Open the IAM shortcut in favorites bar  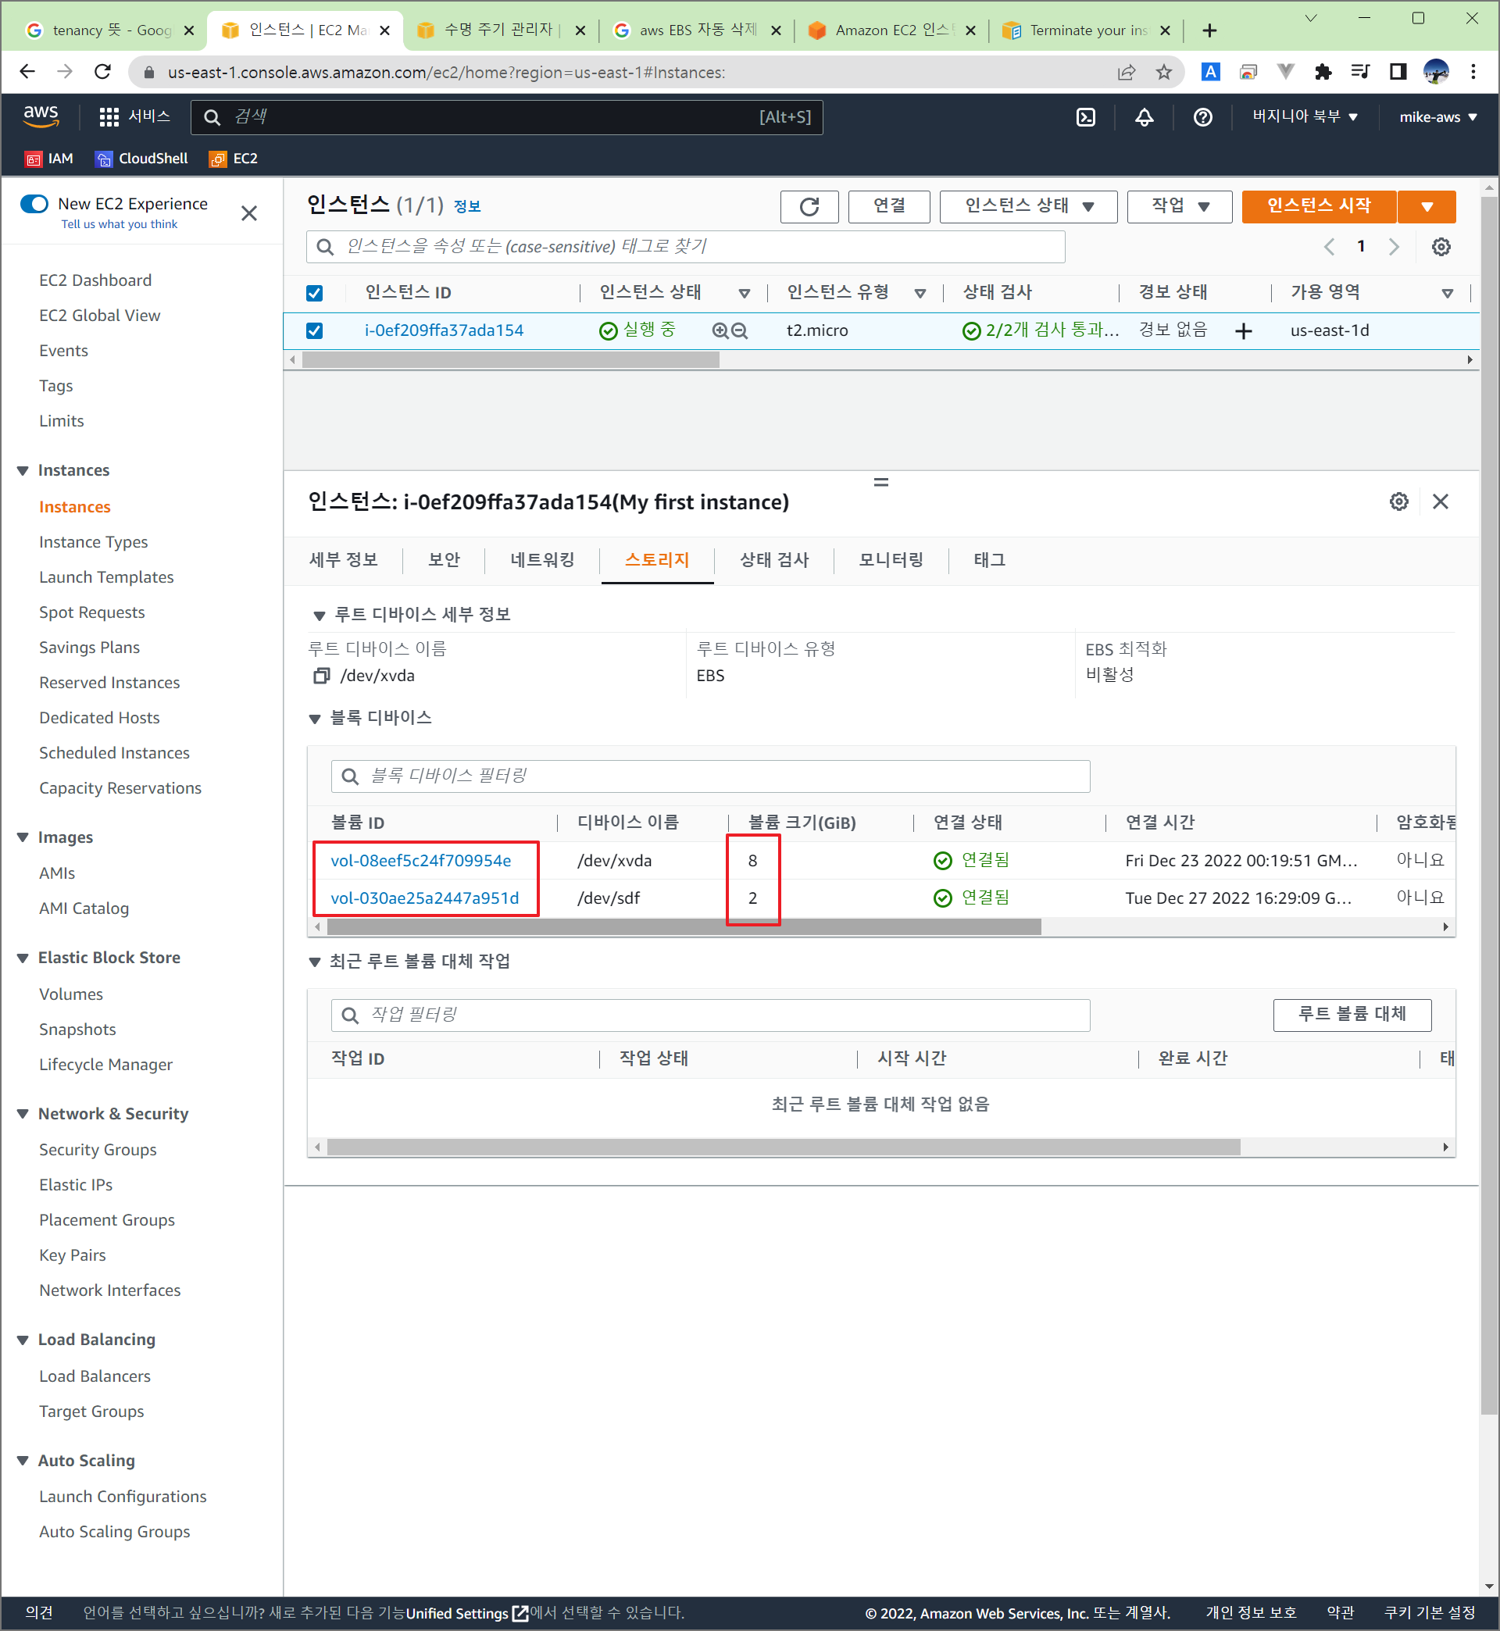coord(48,159)
